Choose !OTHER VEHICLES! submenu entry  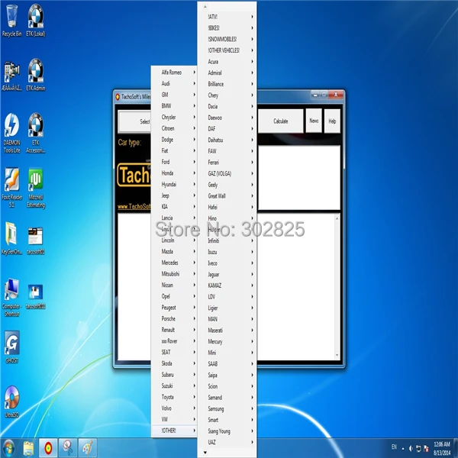(227, 50)
